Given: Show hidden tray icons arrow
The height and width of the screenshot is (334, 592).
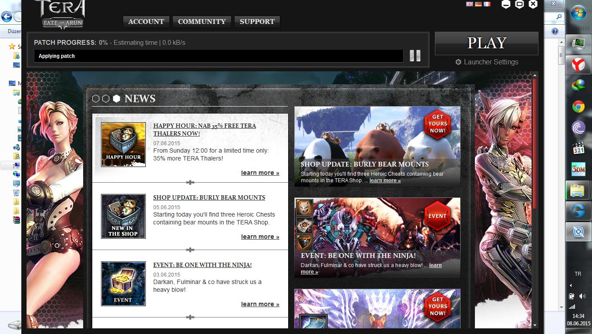Looking at the screenshot, I should (571, 286).
